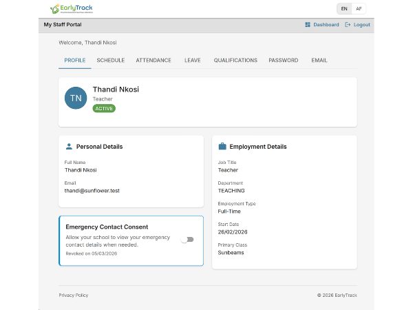413x310 pixels.
Task: Click the Start Date 26/02/2026
Action: (233, 232)
